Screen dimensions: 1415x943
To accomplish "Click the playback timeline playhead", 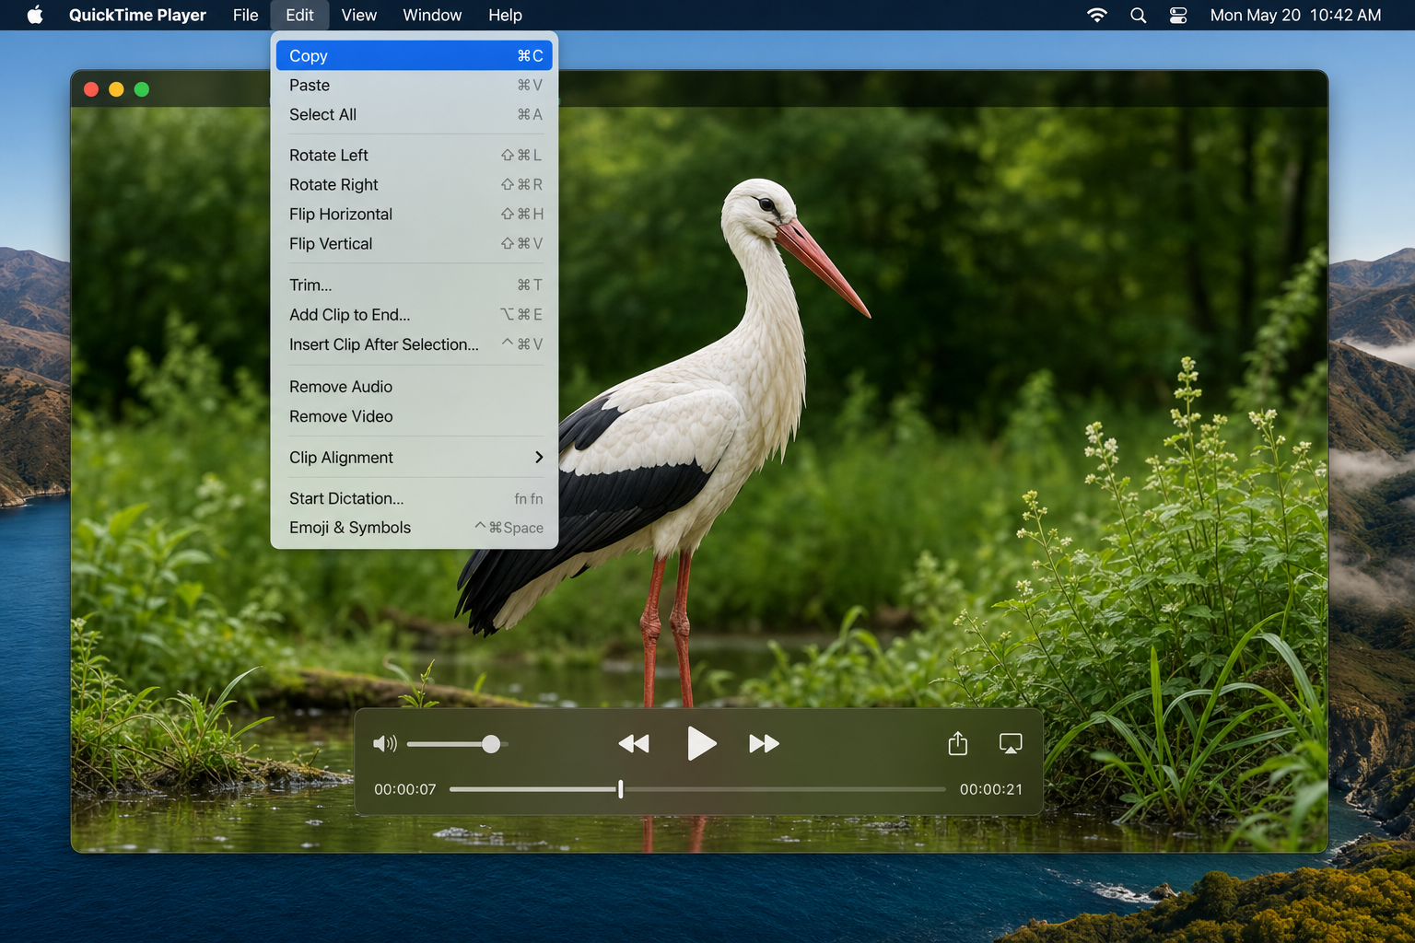I will click(x=621, y=789).
